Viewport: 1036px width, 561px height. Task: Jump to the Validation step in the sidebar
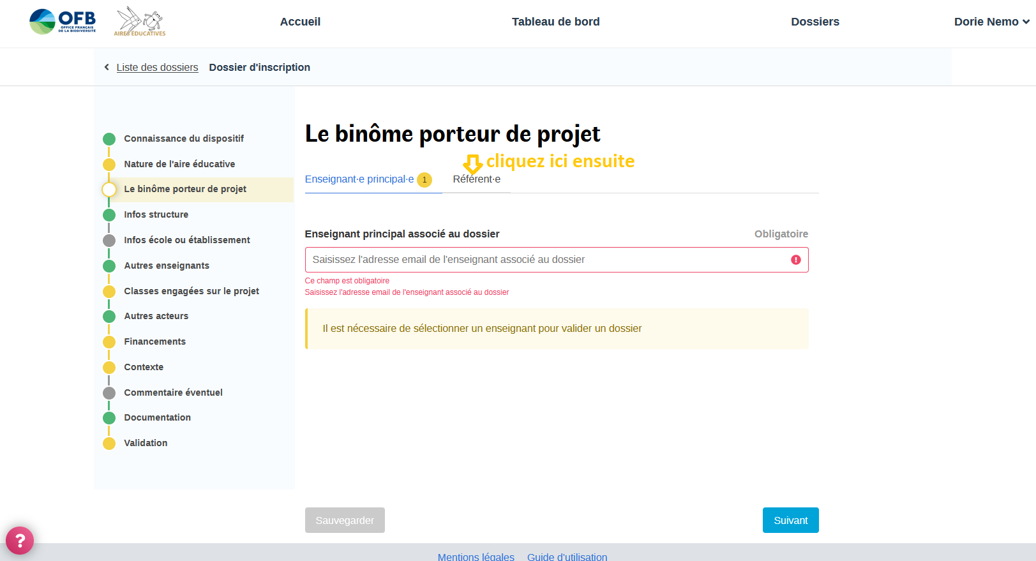coord(146,443)
